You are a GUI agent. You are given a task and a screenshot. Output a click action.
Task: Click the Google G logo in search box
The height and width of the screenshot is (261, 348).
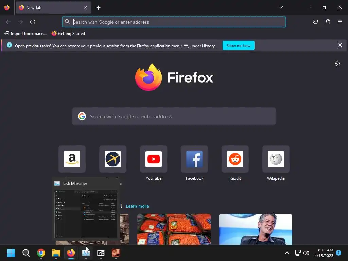tap(82, 116)
